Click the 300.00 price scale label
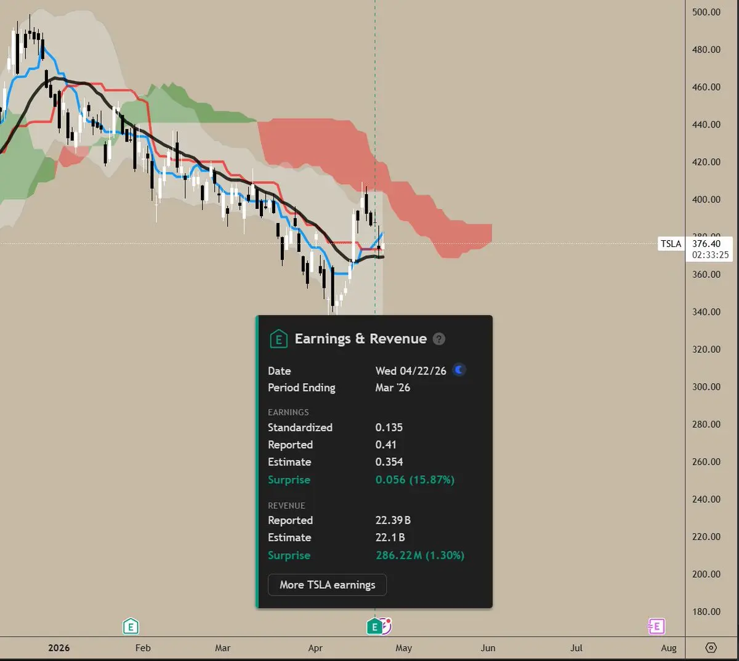739x661 pixels. [706, 387]
